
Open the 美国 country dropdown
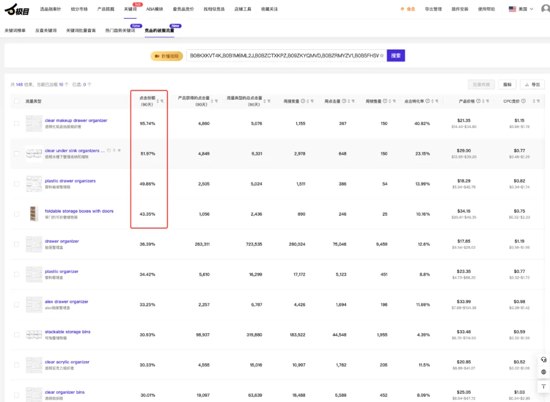521,9
